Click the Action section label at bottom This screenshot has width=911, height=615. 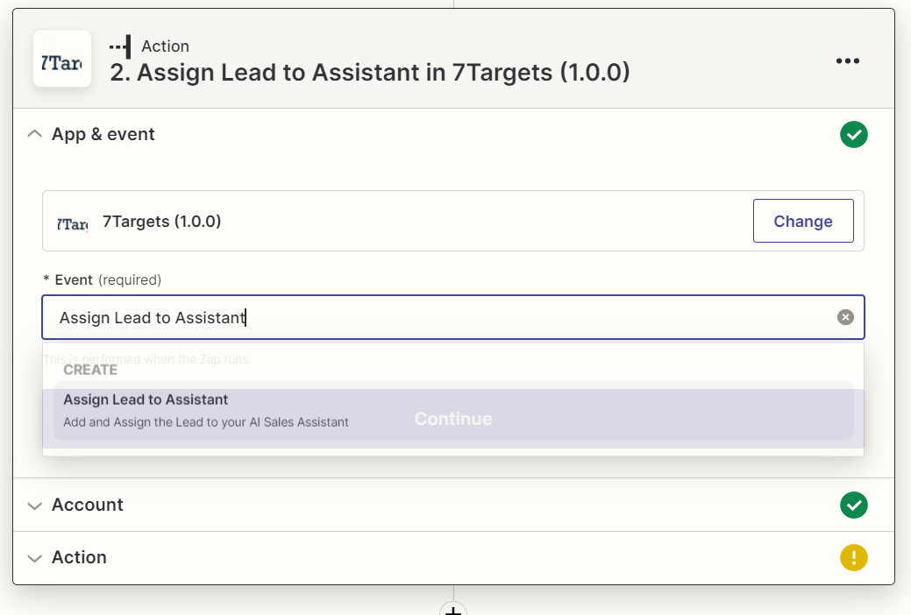point(79,558)
